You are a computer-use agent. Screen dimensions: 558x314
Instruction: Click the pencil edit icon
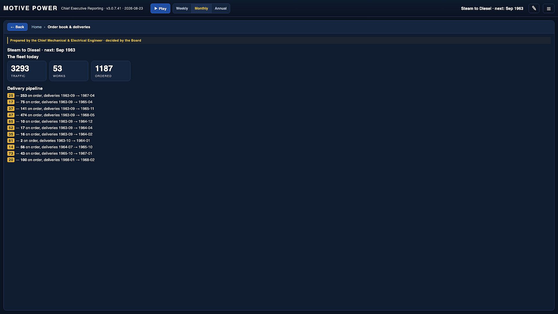coord(534,8)
